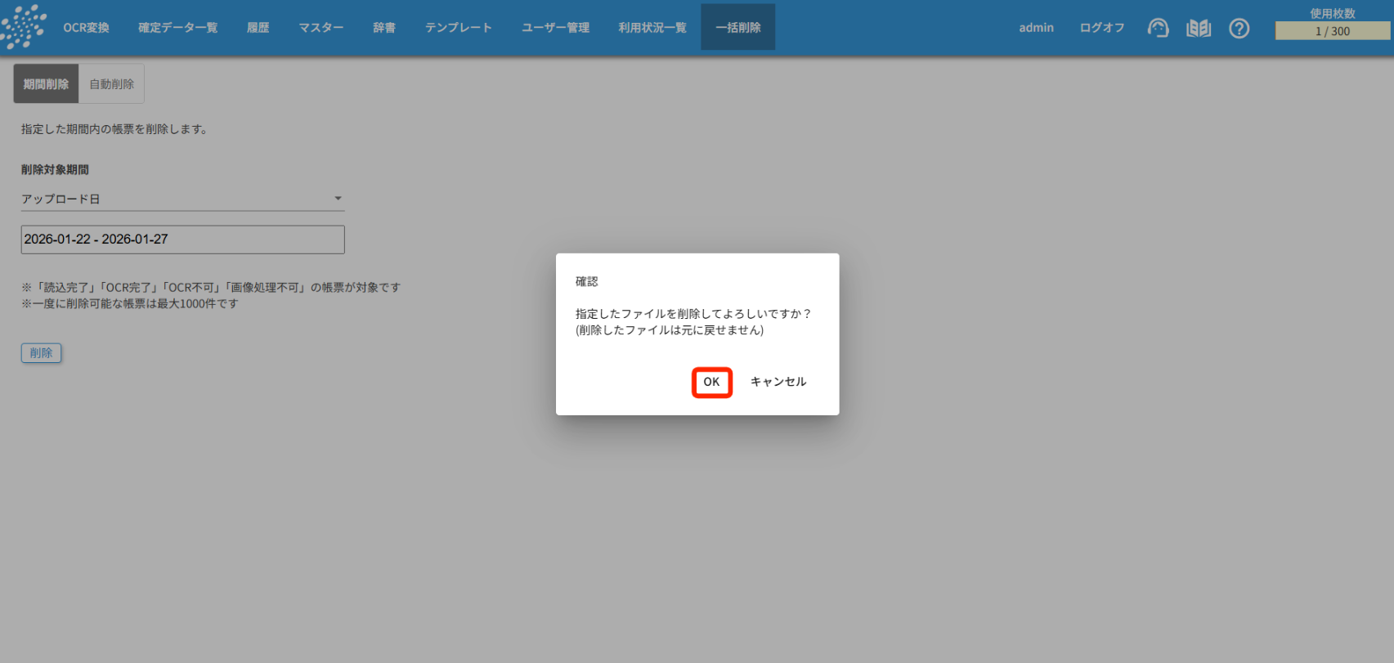1394x663 pixels.
Task: Open ユーザー管理 in the navigation bar
Action: pyautogui.click(x=555, y=28)
